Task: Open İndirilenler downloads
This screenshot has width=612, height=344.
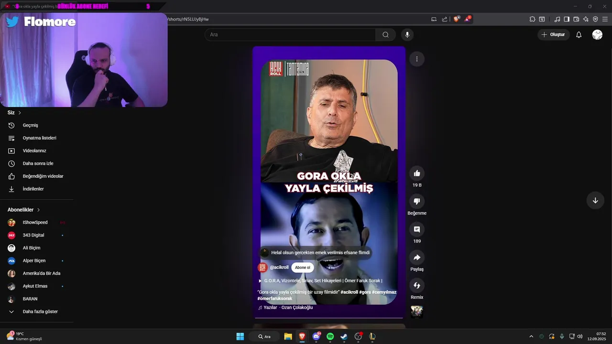Action: (37, 189)
